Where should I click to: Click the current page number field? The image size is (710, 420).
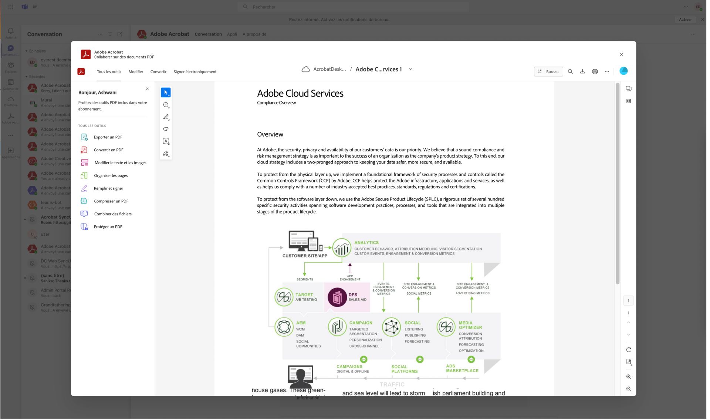628,301
